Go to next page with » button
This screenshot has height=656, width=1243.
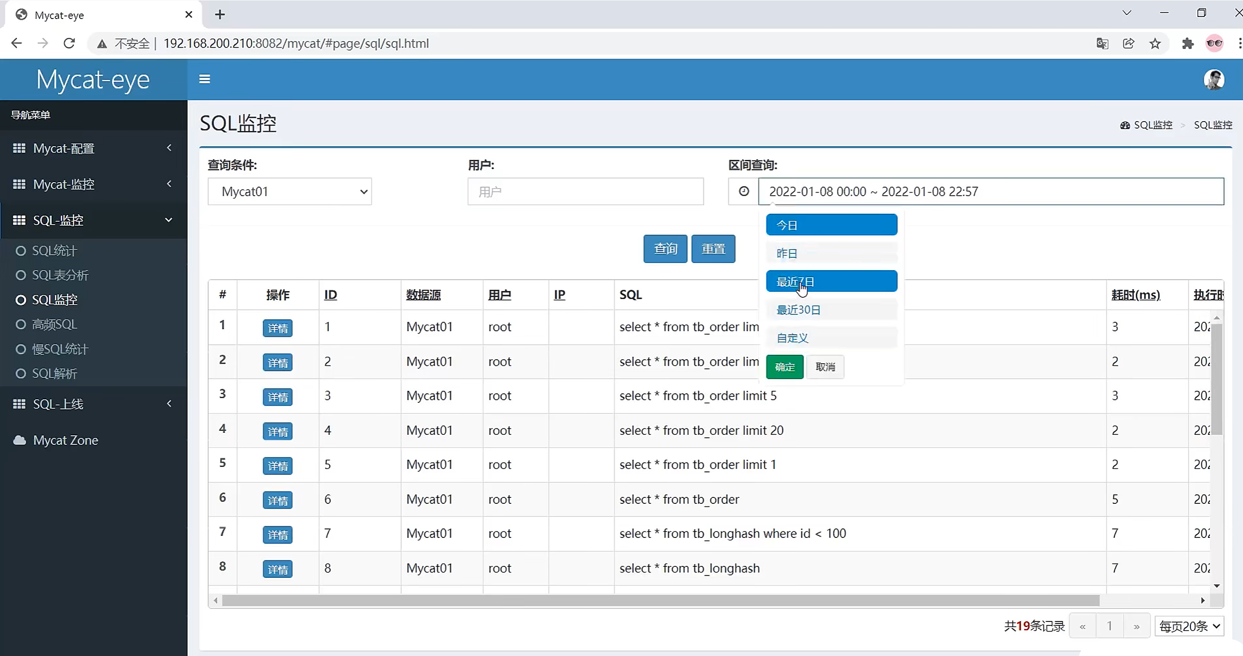(1136, 626)
